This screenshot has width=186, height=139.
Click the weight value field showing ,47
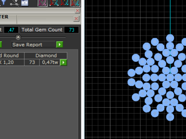point(11,30)
